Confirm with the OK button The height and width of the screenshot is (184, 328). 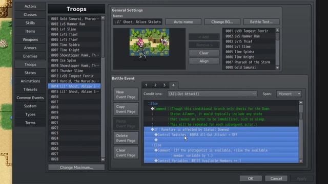(251, 178)
